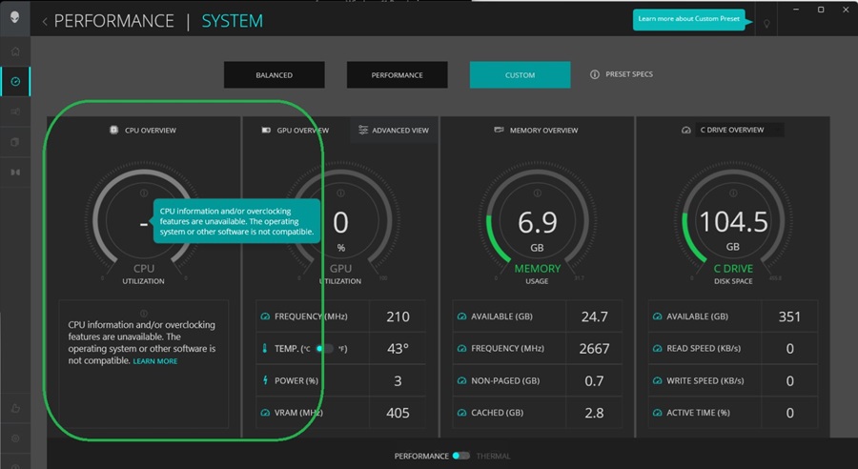
Task: Select the Custom preset tab
Action: (x=520, y=75)
